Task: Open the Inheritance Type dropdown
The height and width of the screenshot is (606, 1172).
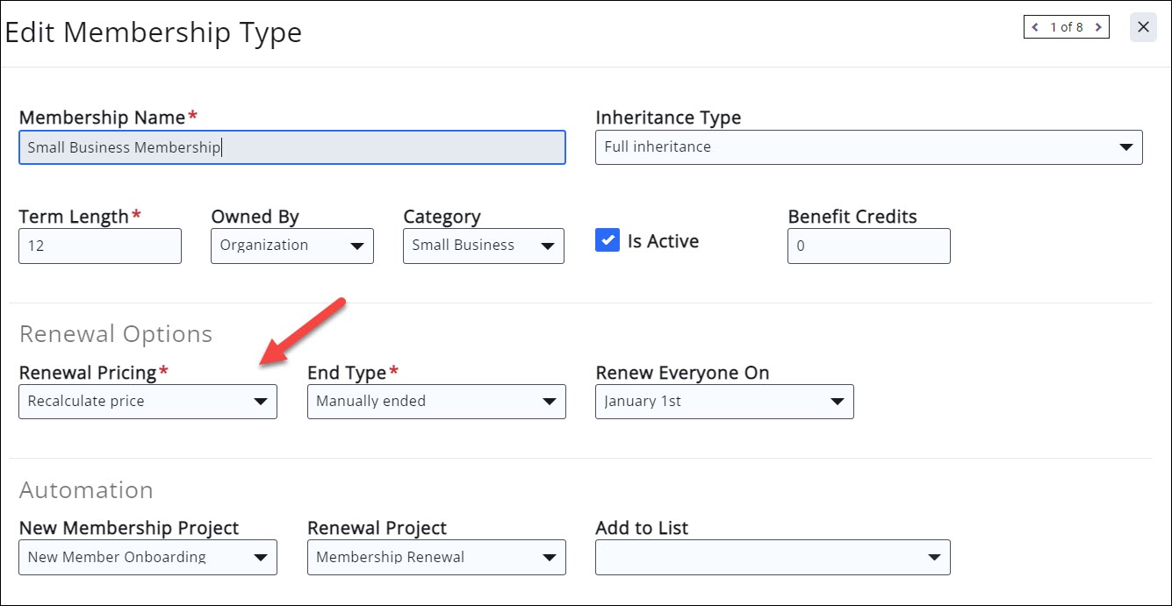Action: point(868,147)
